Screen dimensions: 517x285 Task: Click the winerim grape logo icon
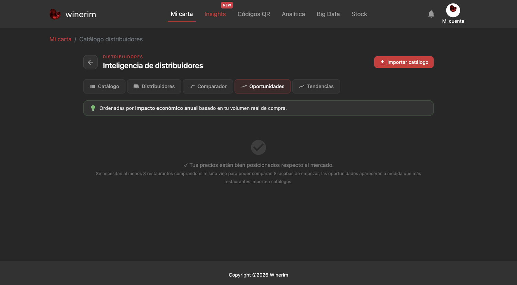coord(55,14)
